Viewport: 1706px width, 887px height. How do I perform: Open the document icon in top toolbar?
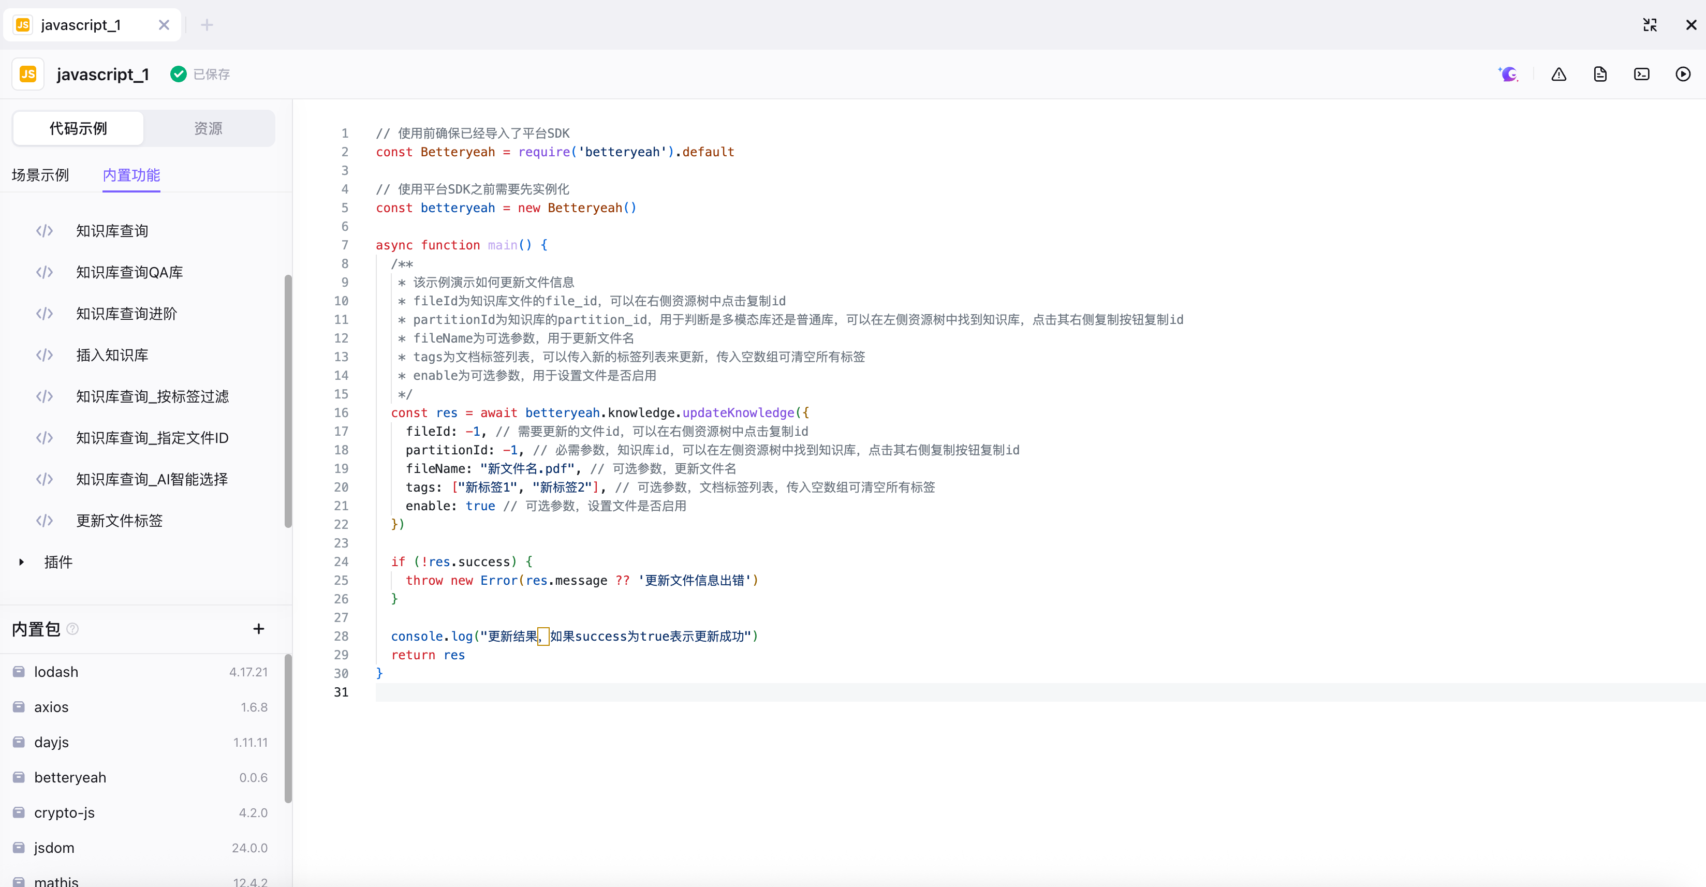point(1600,74)
